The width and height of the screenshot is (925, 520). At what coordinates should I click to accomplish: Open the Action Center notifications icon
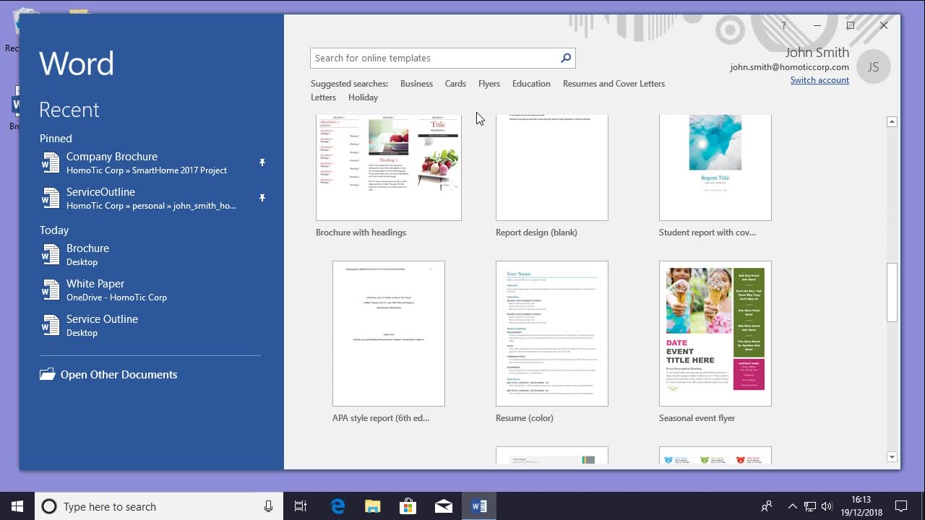(901, 506)
